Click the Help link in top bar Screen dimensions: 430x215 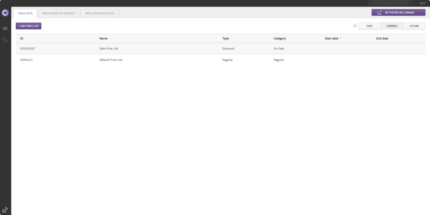click(x=422, y=3)
